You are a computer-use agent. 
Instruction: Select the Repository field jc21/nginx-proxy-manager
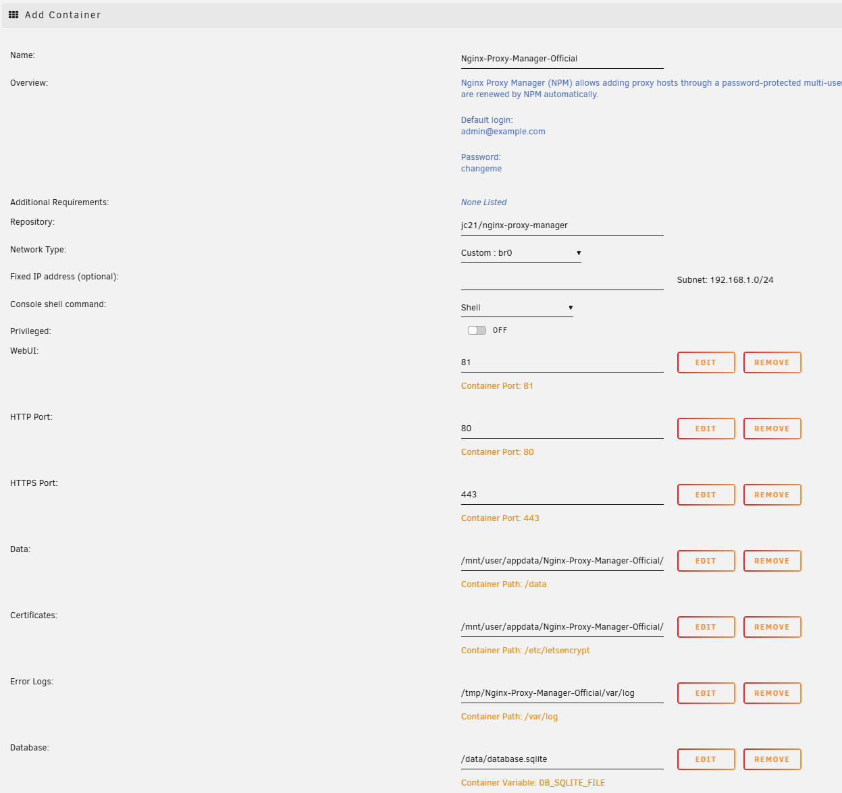(562, 225)
